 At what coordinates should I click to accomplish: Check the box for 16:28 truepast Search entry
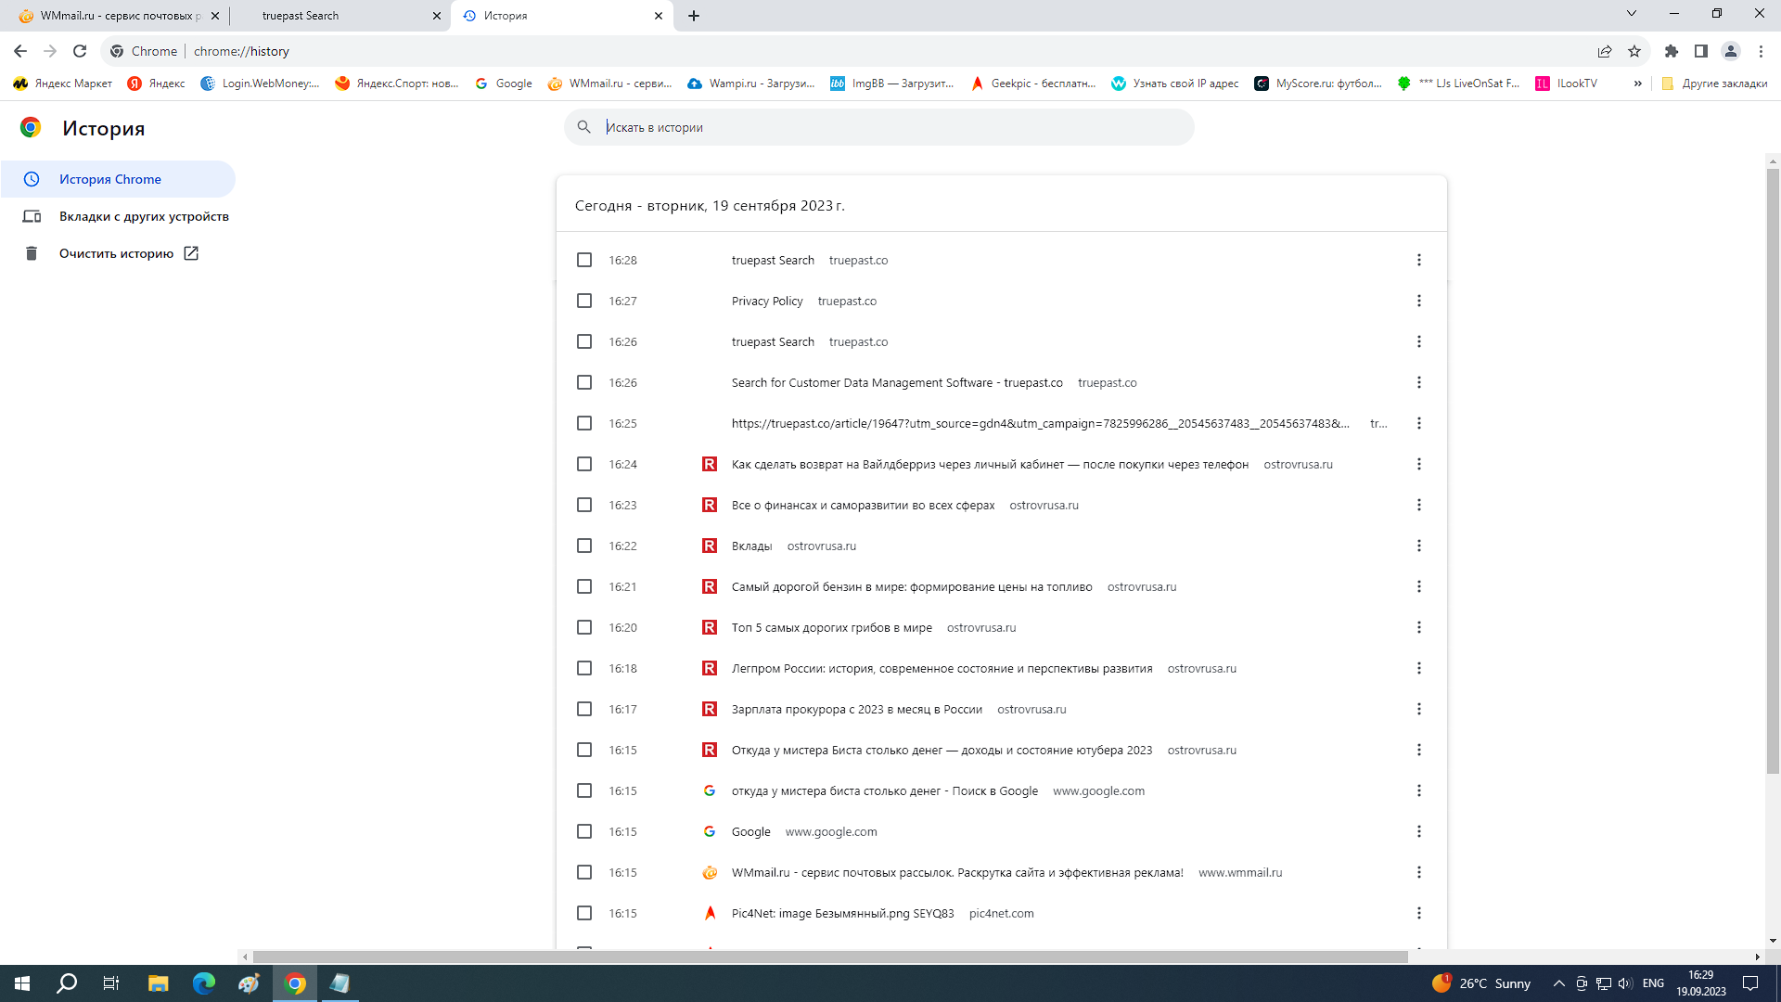pyautogui.click(x=584, y=260)
